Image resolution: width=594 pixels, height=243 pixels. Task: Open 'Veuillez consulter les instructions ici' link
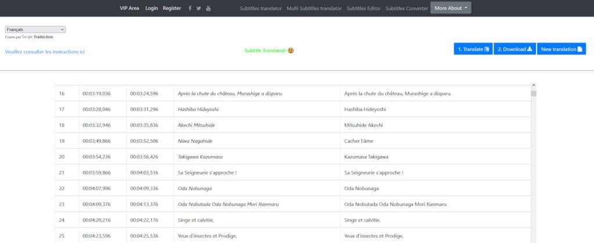click(x=45, y=52)
